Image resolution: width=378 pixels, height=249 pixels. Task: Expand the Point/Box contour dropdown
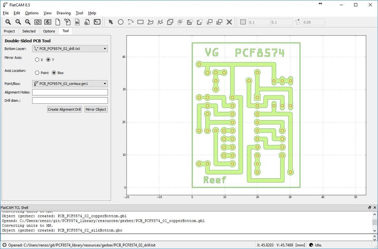coord(70,84)
